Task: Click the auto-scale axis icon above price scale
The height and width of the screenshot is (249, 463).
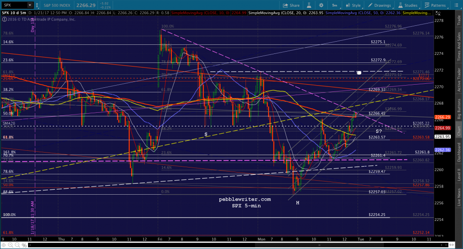Action: coord(438,13)
